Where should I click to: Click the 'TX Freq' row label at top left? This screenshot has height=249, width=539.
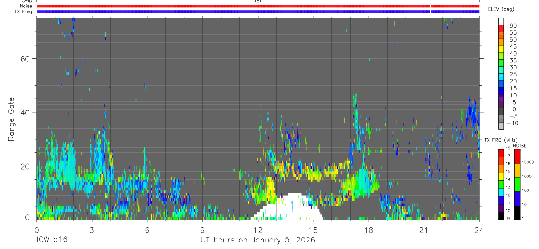tap(23, 11)
